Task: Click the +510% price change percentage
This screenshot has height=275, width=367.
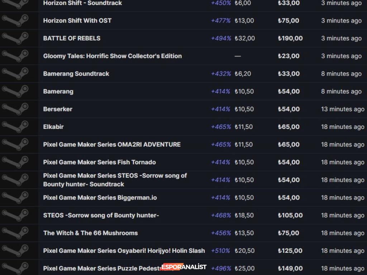Action: pos(220,251)
